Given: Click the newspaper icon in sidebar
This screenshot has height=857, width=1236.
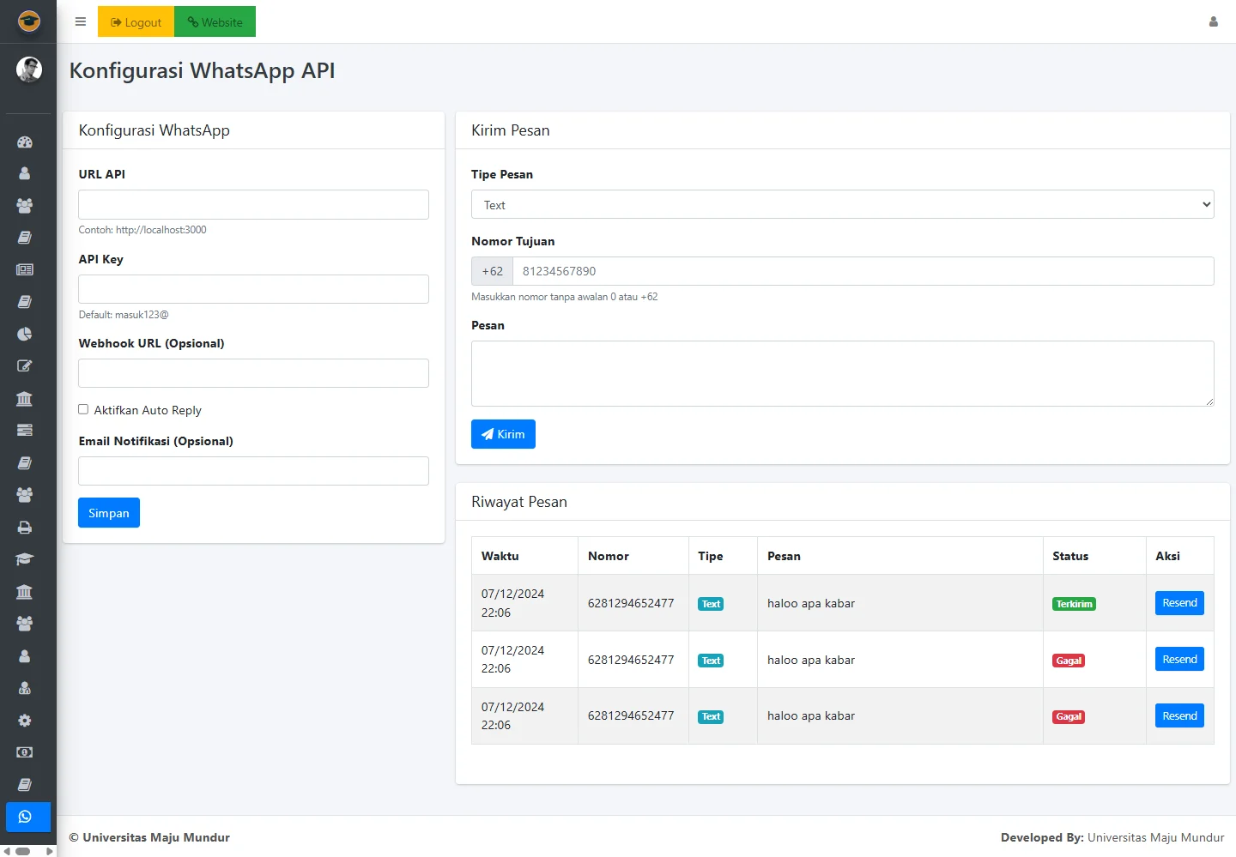Looking at the screenshot, I should click(25, 269).
